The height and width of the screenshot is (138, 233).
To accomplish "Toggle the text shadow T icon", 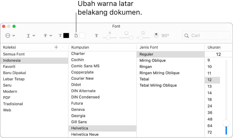I will click(96, 36).
